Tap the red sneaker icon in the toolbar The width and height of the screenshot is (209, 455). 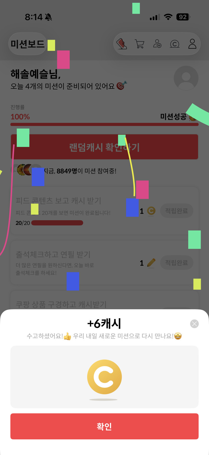122,44
